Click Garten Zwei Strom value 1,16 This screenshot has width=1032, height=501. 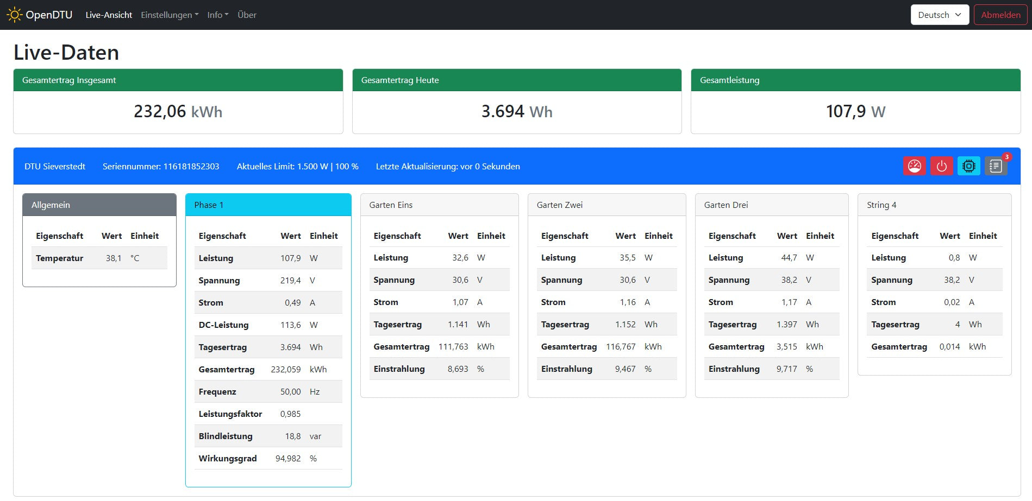628,302
